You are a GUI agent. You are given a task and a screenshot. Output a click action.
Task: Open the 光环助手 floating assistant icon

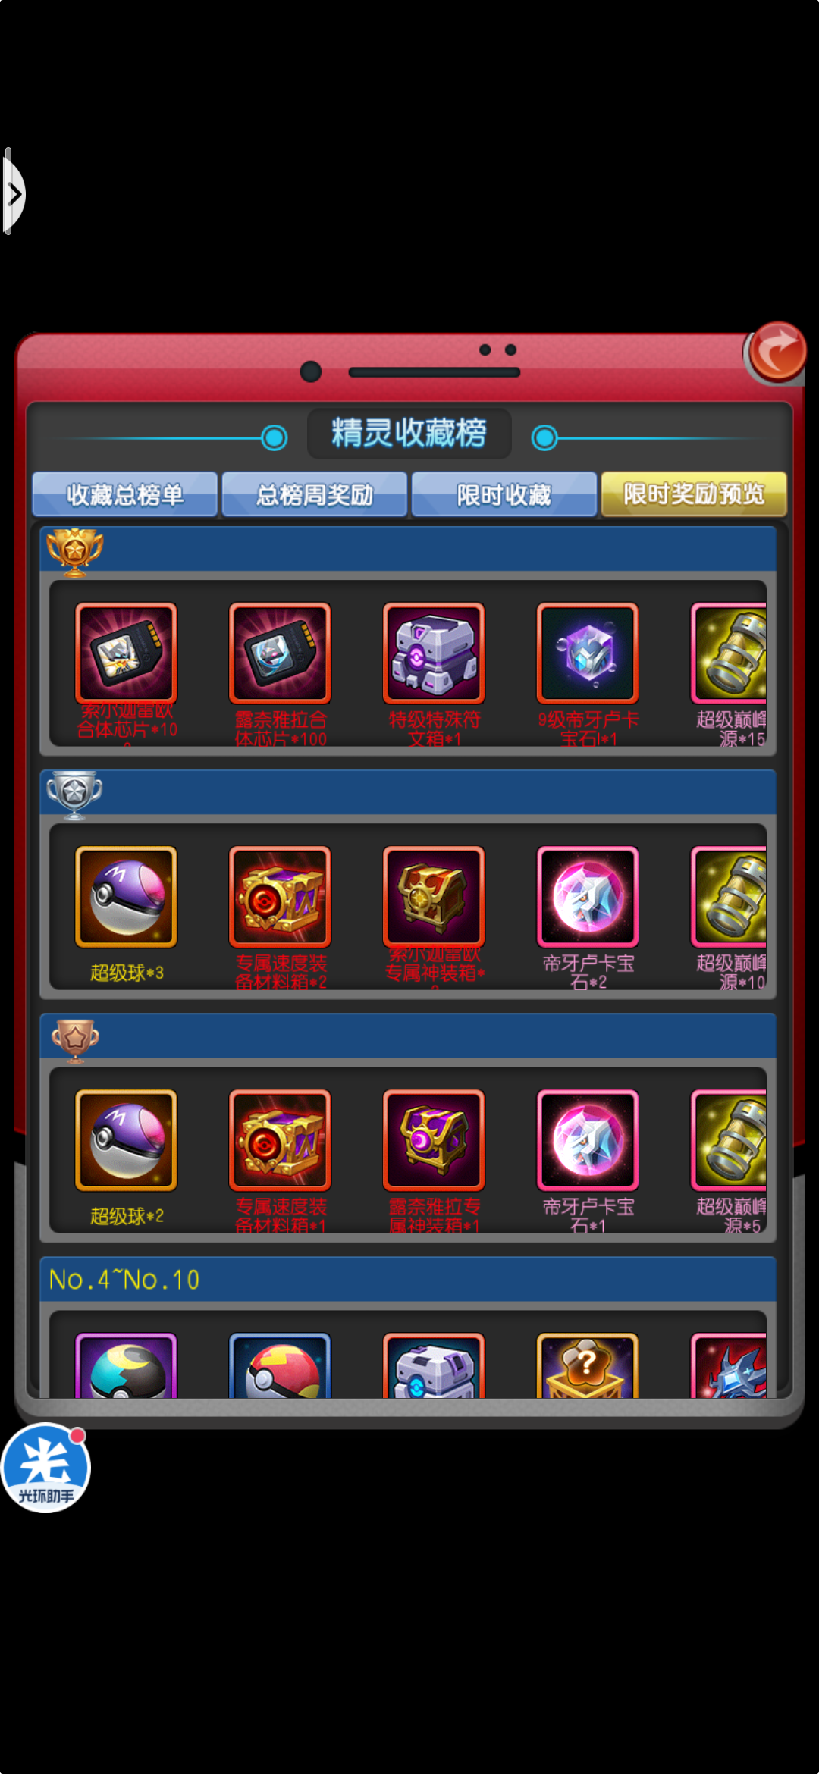coord(45,1468)
